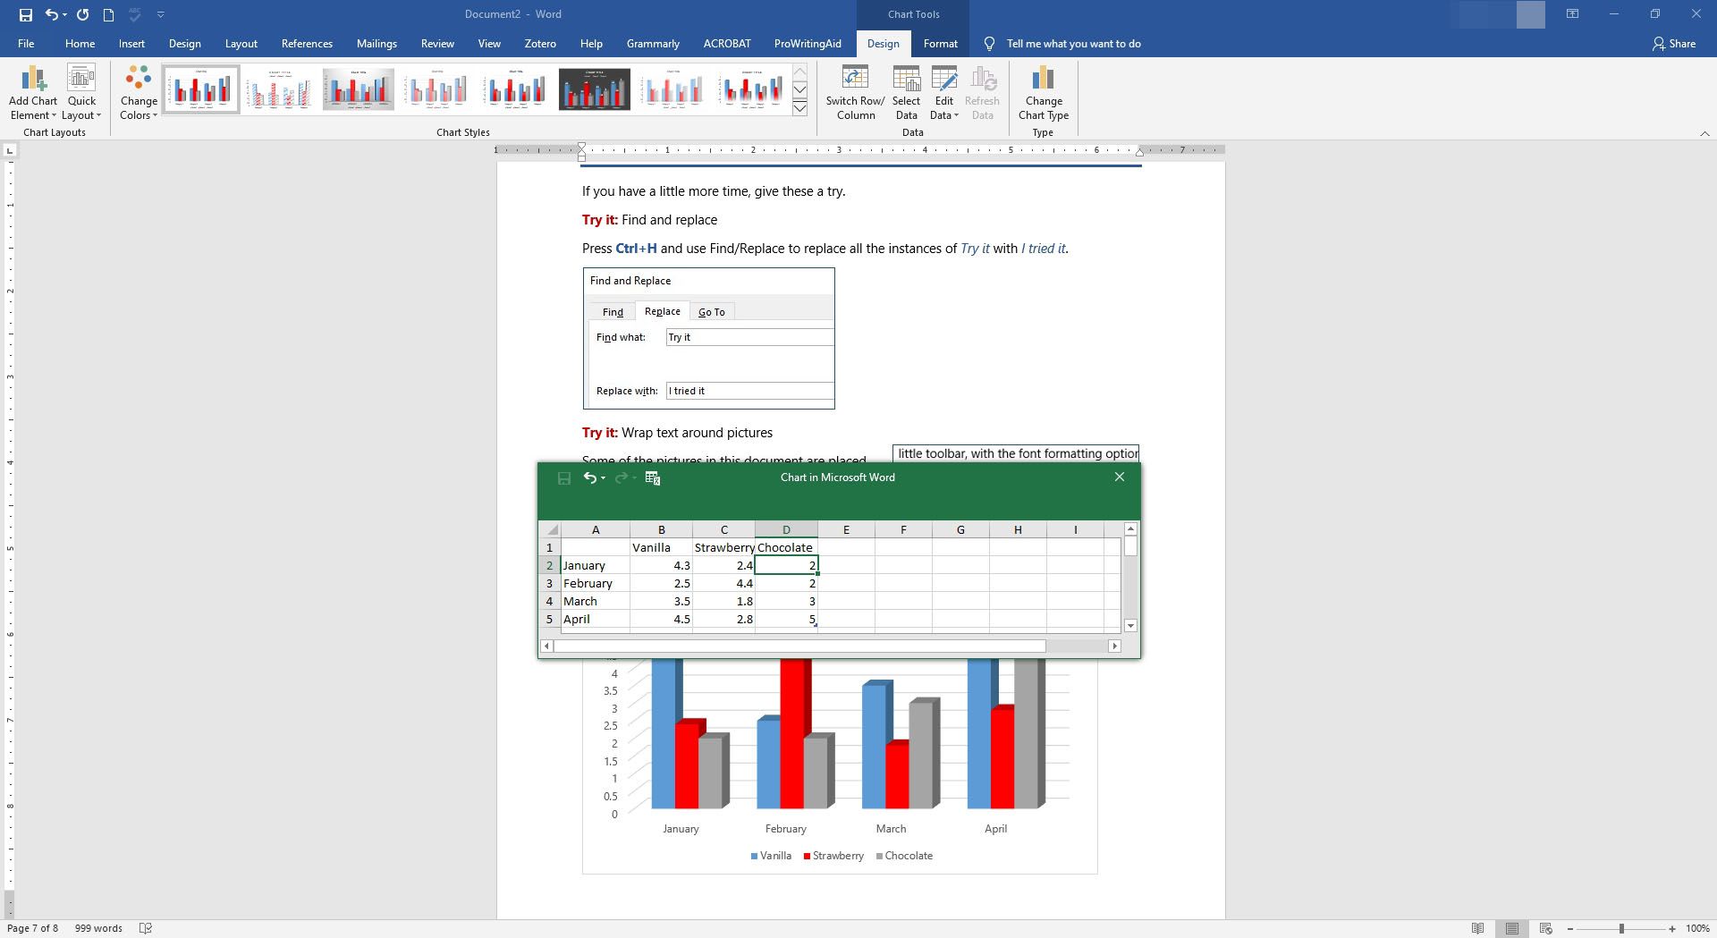Open the Grammarly tab
This screenshot has height=938, width=1717.
coord(653,43)
